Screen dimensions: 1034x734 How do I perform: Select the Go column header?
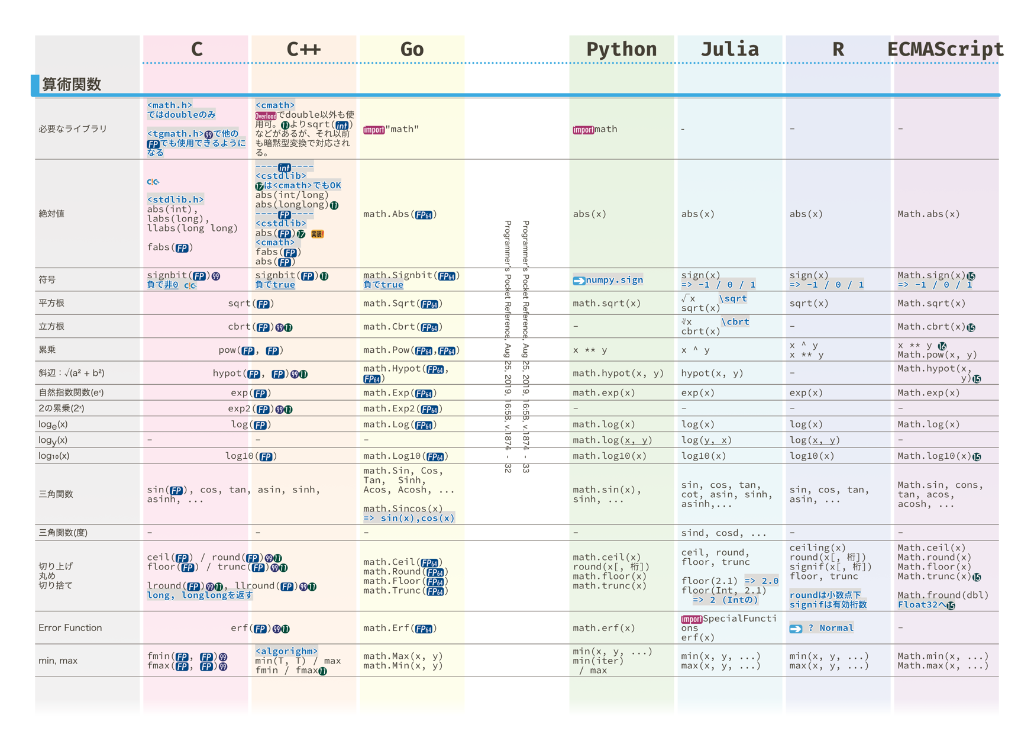coord(412,49)
